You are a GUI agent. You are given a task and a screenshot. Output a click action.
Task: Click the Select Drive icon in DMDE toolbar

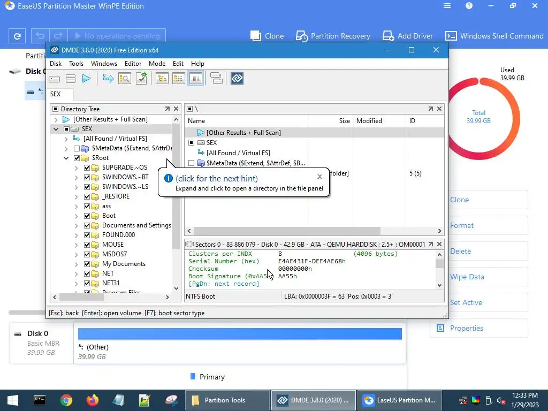tap(54, 79)
